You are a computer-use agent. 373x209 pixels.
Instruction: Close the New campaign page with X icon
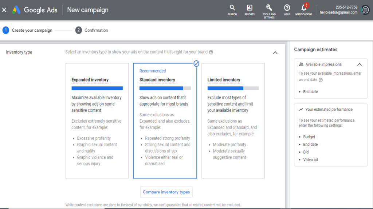pos(4,10)
